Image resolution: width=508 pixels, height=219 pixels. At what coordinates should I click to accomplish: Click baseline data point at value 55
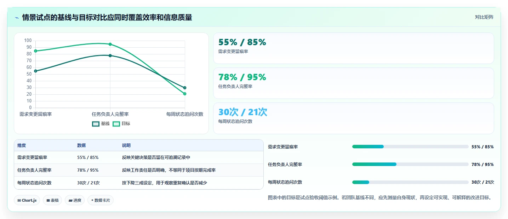tap(35, 71)
